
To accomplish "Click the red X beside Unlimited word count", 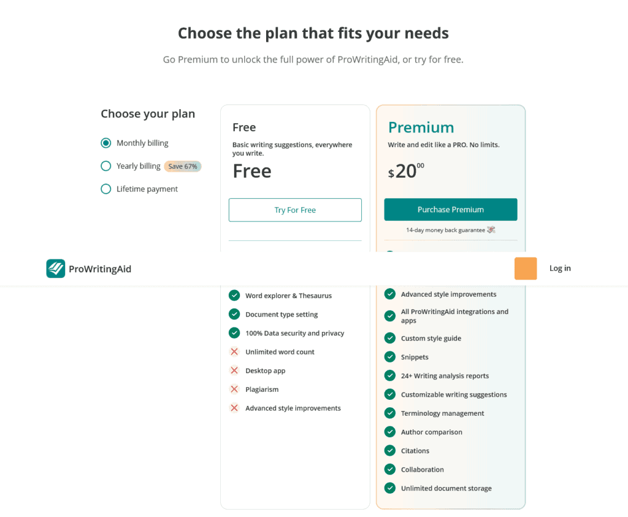I will point(234,351).
